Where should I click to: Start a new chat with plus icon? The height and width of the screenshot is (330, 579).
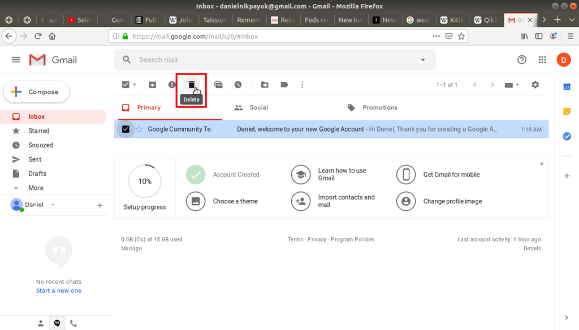click(x=100, y=205)
